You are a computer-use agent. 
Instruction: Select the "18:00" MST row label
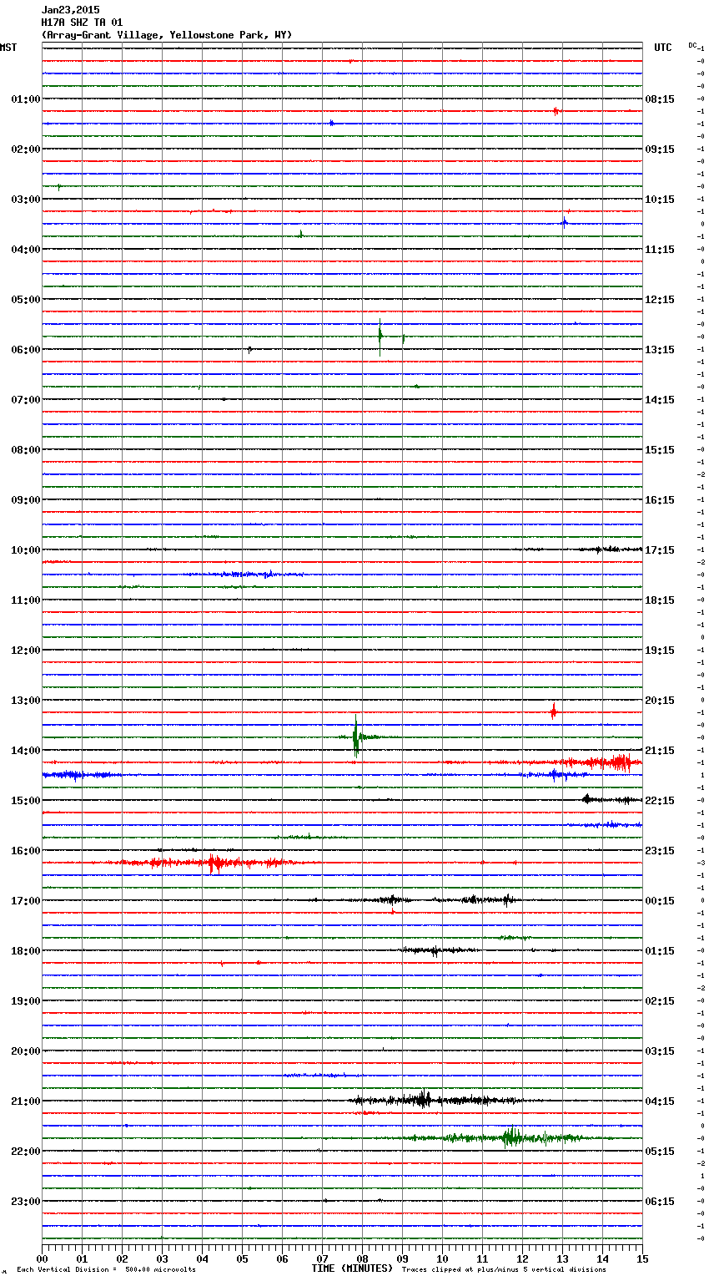click(26, 951)
